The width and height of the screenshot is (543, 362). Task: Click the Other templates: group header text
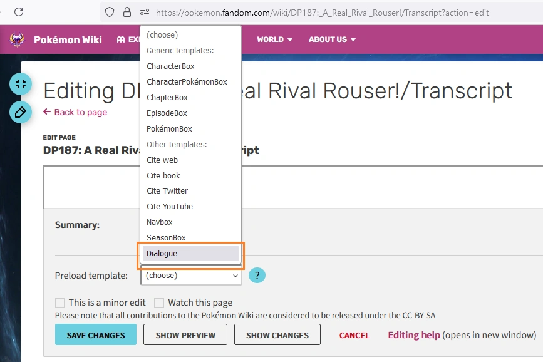click(177, 145)
